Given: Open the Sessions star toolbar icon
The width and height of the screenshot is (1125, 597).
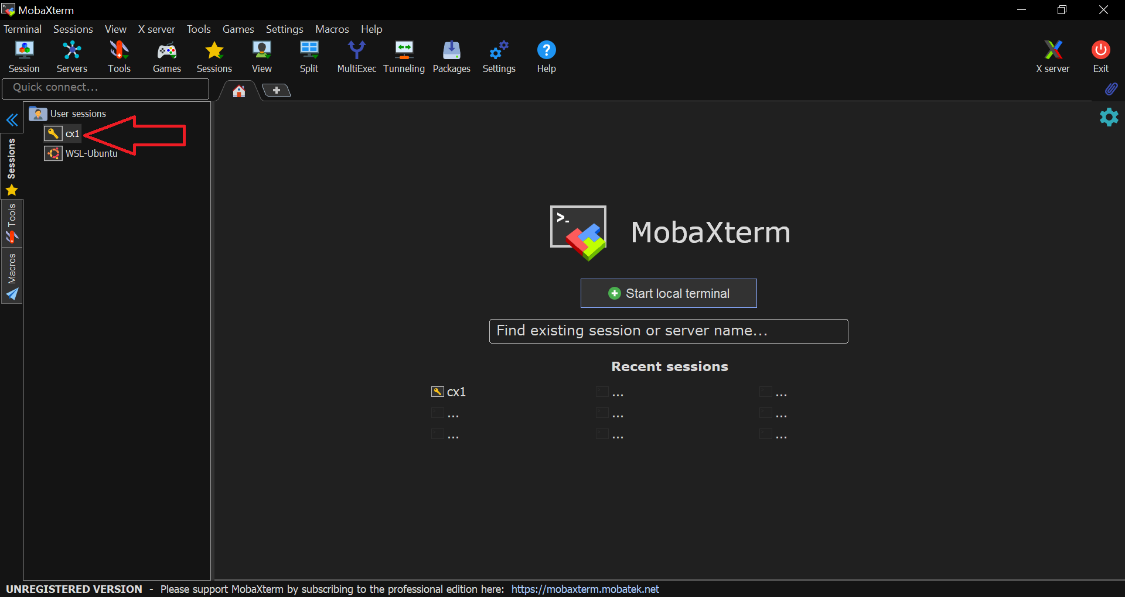Looking at the screenshot, I should (x=214, y=57).
